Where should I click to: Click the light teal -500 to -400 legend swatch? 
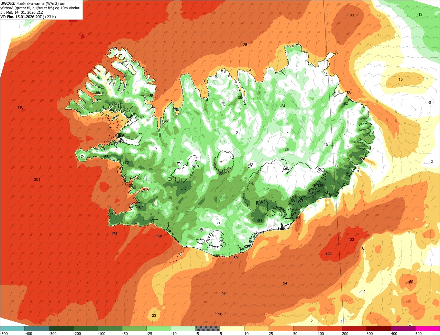(12, 328)
